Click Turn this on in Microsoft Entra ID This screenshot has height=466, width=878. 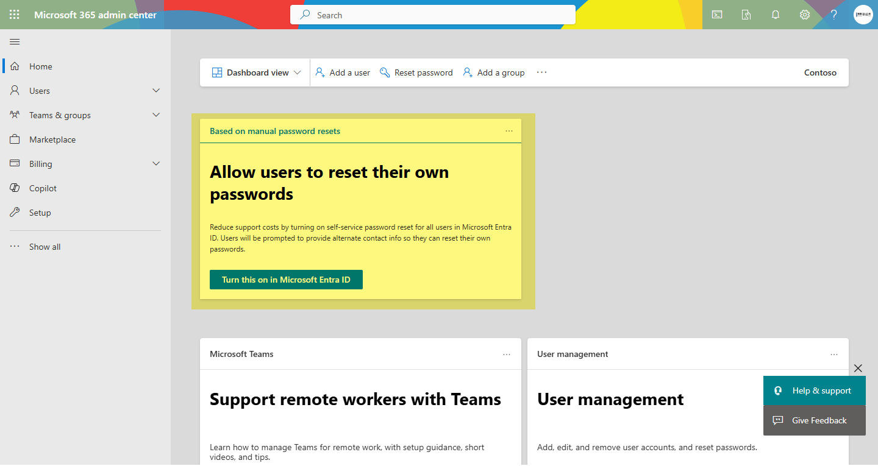coord(286,280)
